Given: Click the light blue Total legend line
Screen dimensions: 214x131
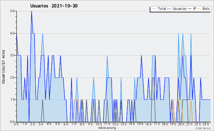Looking at the screenshot, I should click(154, 9).
